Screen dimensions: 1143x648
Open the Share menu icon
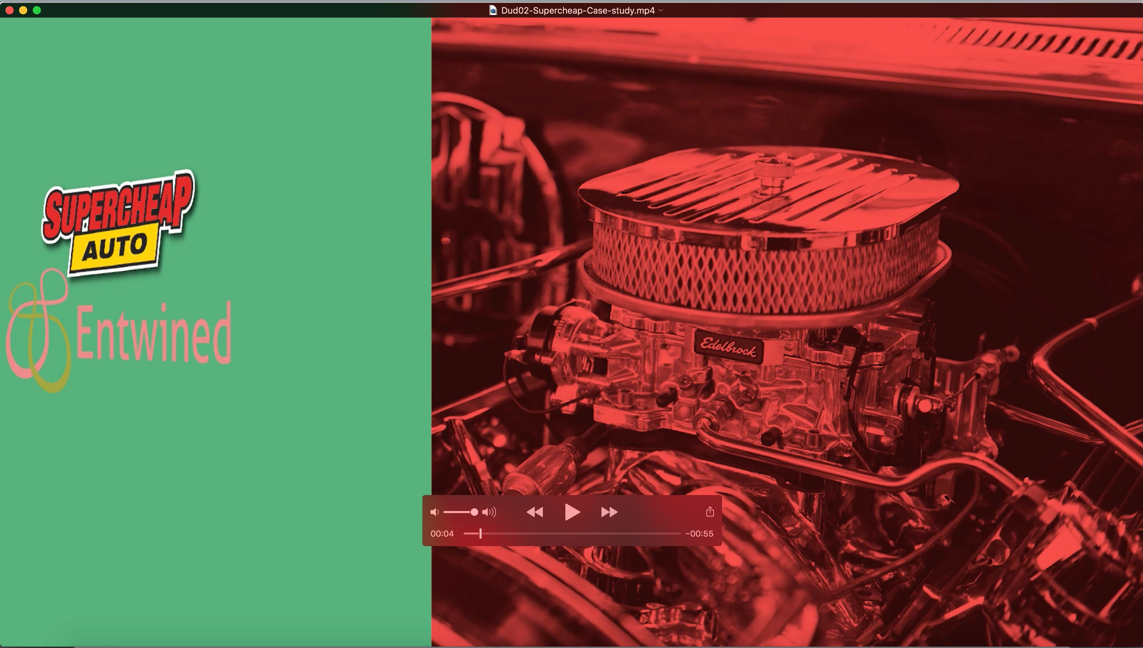tap(710, 512)
